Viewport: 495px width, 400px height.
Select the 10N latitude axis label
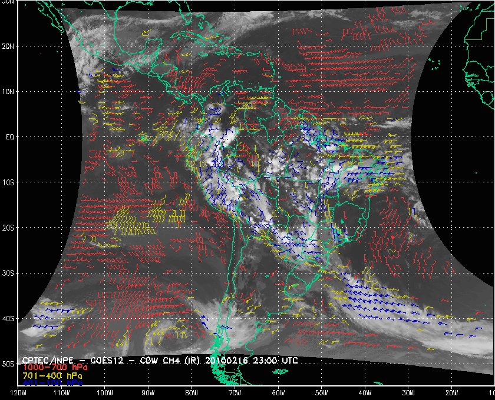point(8,92)
